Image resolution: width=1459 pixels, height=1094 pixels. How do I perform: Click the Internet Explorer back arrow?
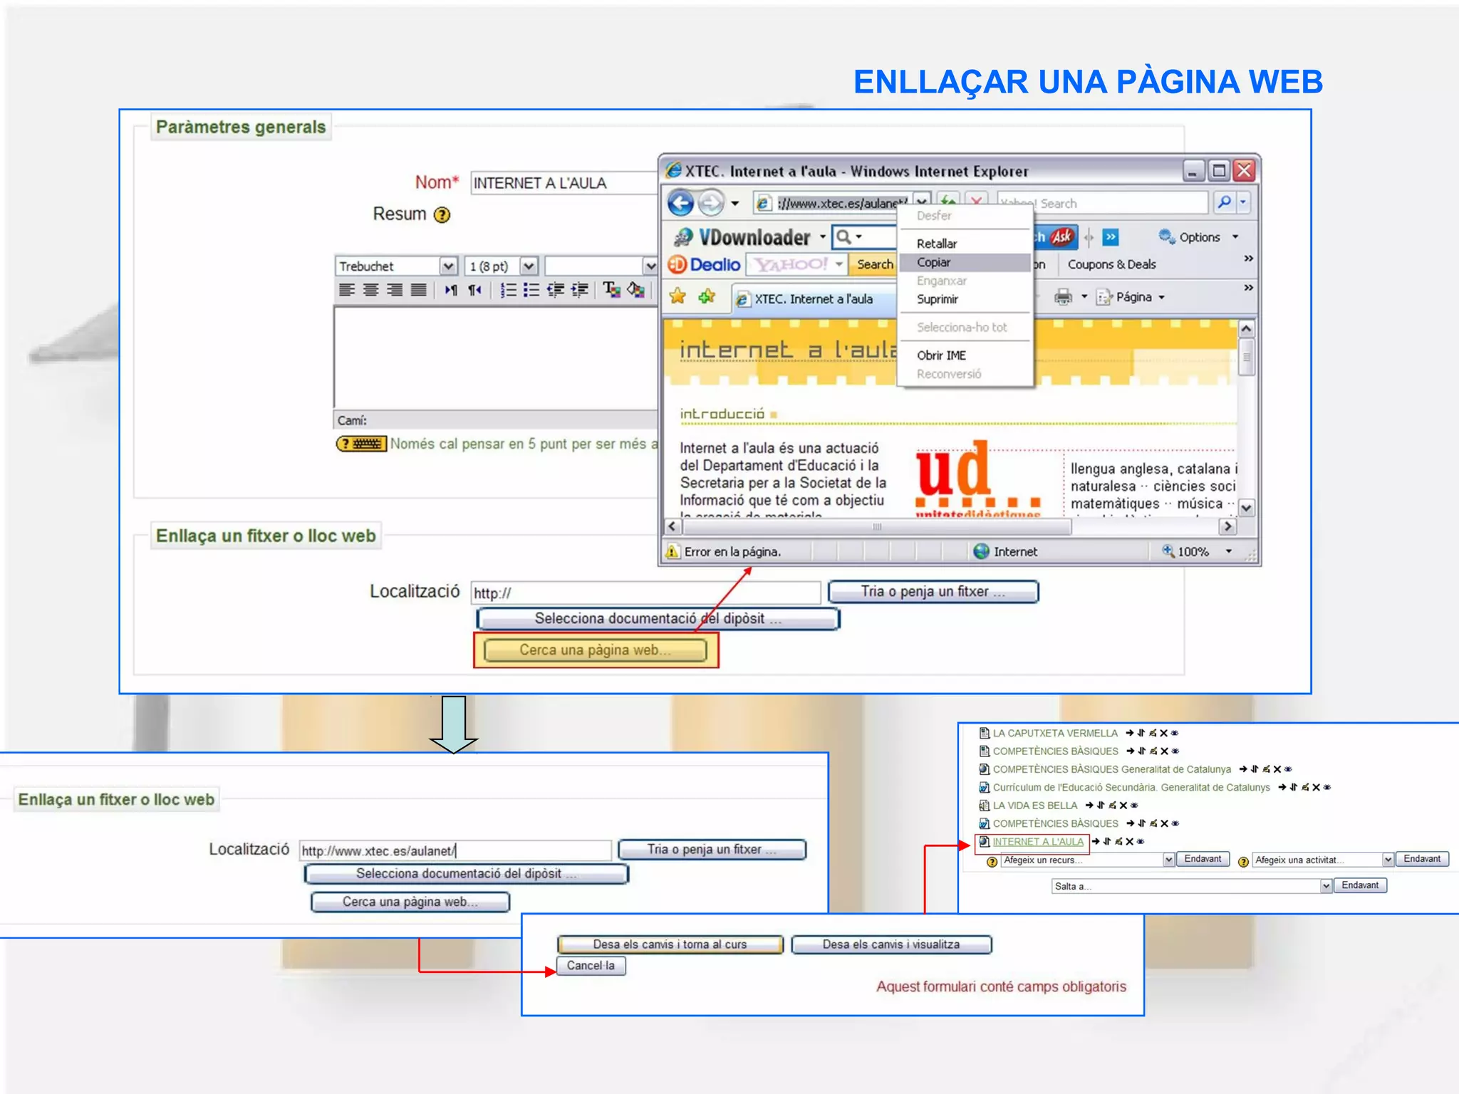point(681,203)
